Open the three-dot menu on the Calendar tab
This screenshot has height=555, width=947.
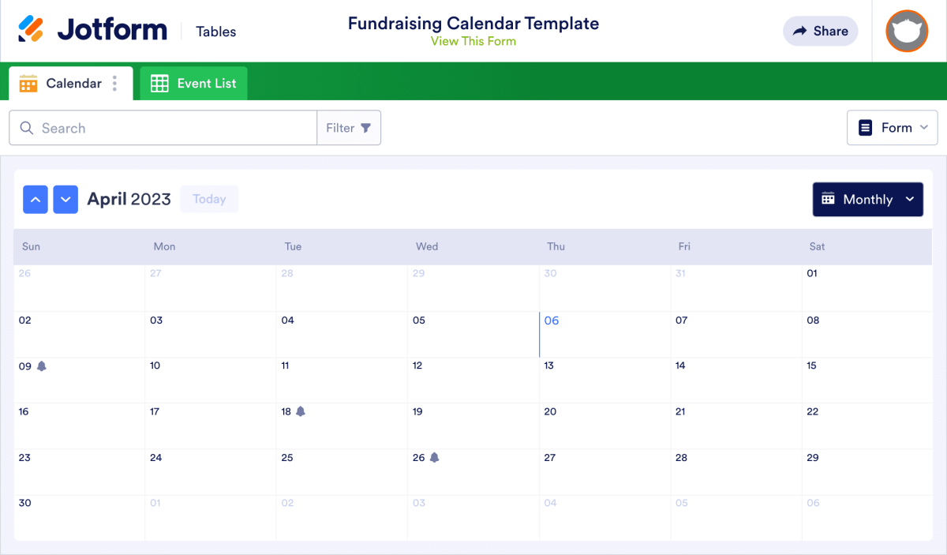[x=116, y=83]
